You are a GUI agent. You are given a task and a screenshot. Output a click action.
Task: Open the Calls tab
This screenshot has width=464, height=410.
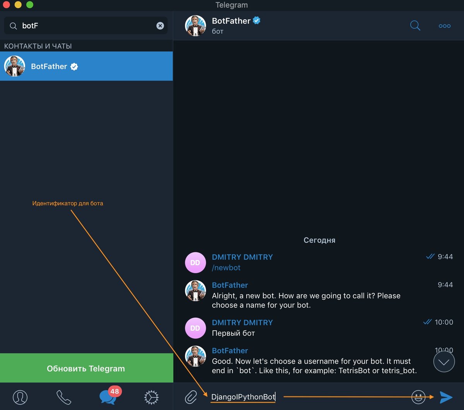tap(64, 397)
